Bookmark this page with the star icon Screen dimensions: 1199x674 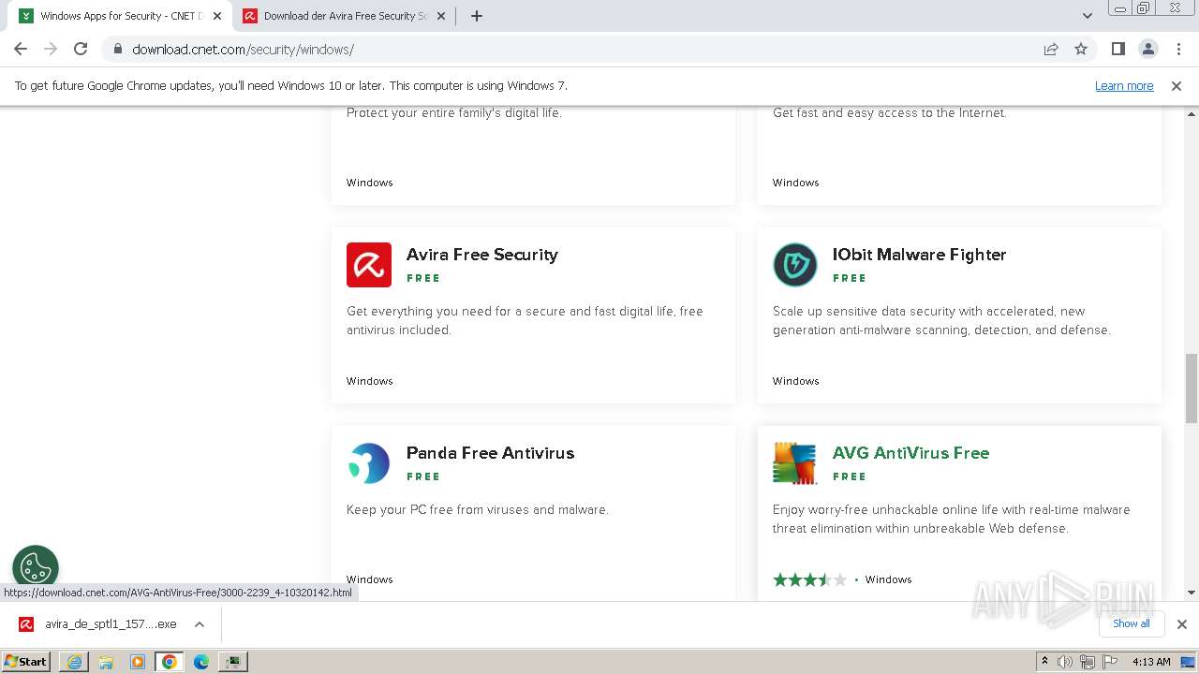point(1081,49)
